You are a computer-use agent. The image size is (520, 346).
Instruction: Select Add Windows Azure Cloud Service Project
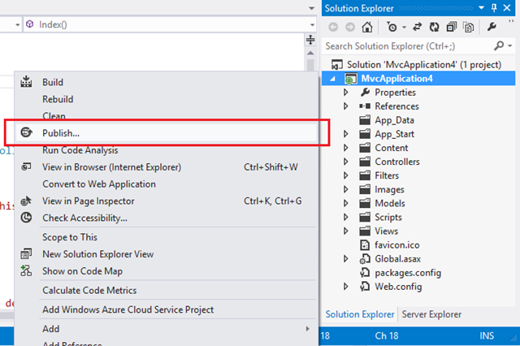[166, 309]
